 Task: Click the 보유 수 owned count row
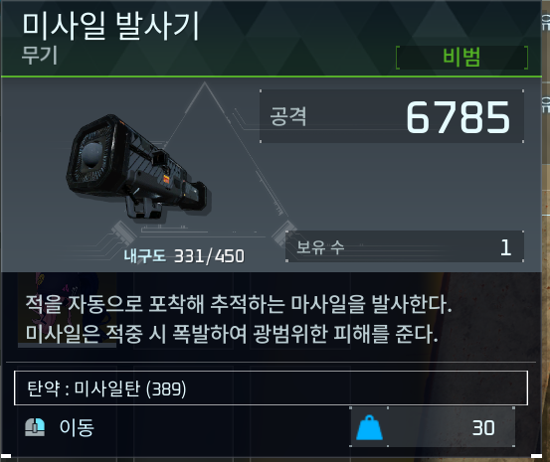tap(405, 246)
